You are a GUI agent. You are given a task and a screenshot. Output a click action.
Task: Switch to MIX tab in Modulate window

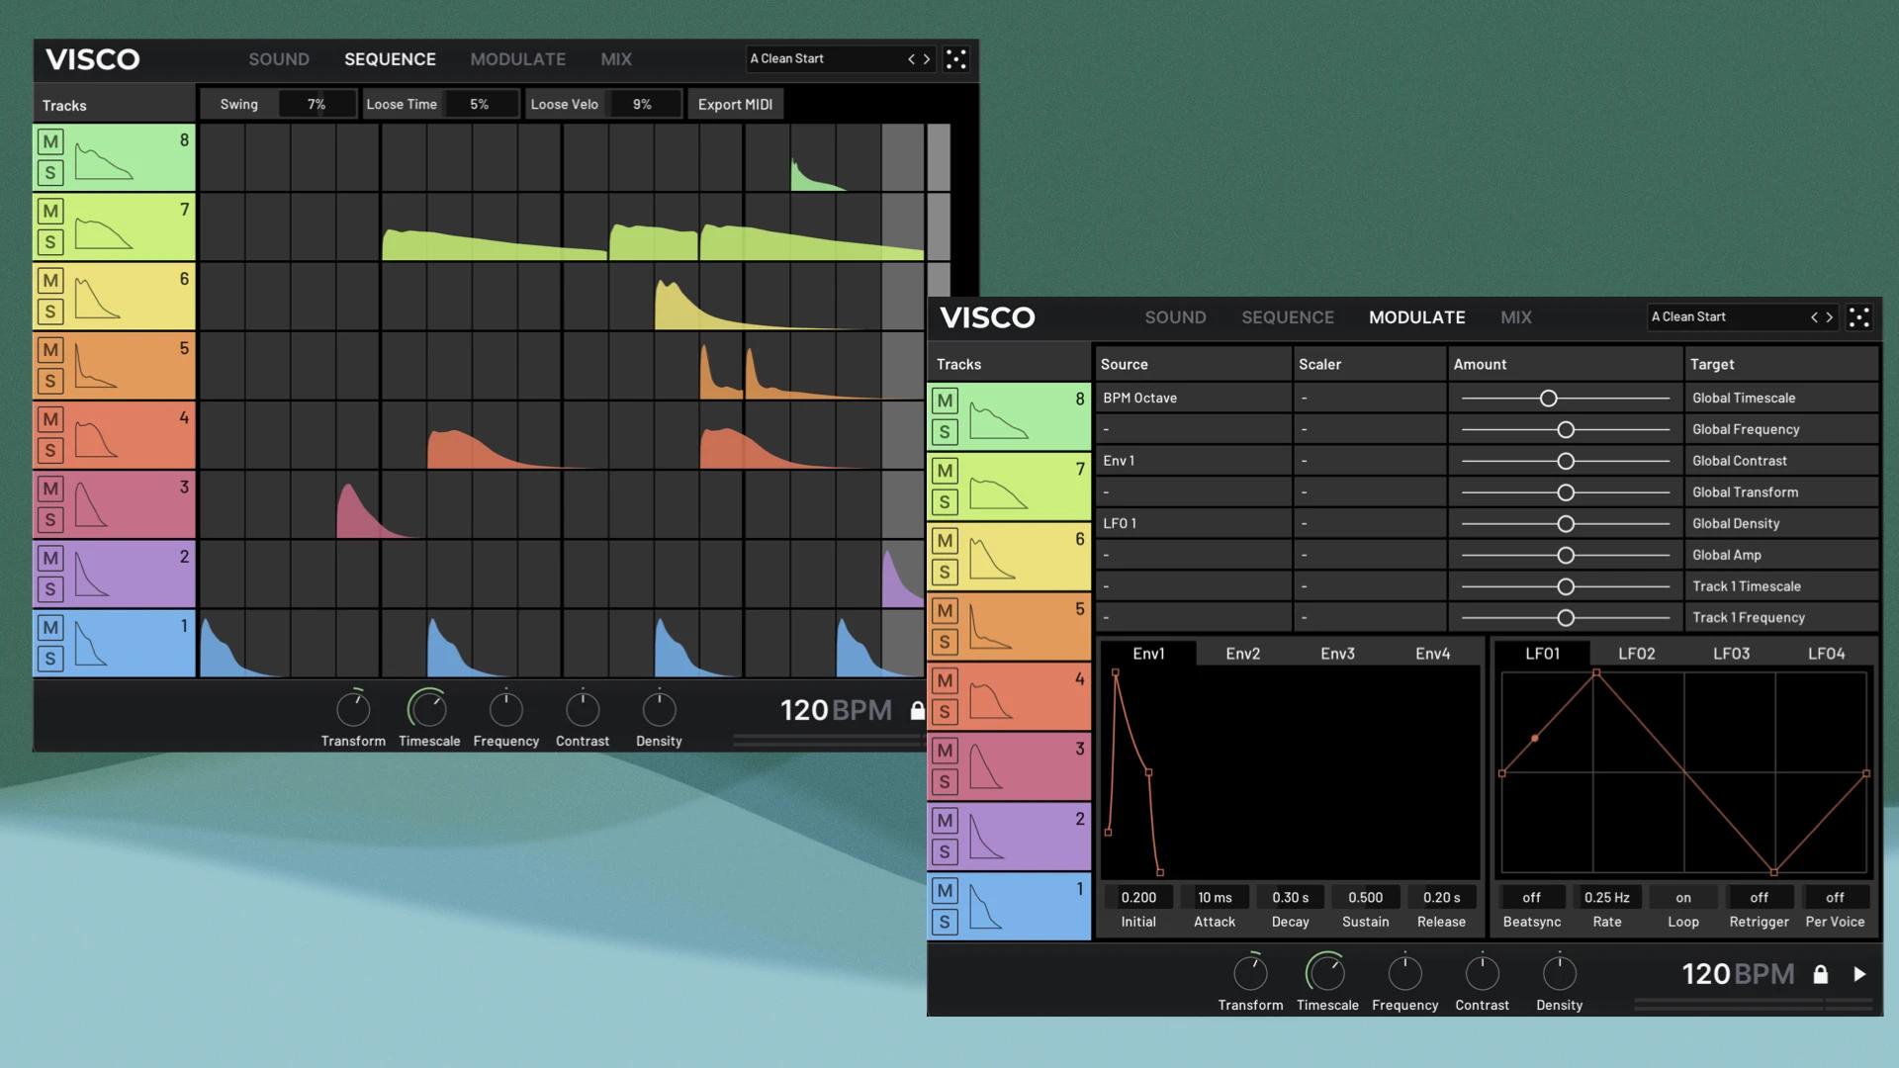click(x=1515, y=317)
